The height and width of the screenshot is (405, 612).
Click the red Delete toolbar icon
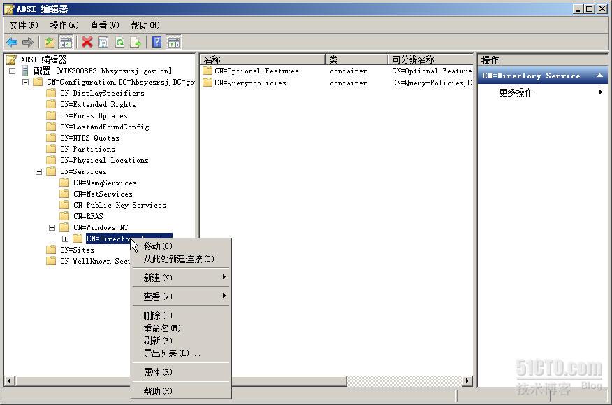pyautogui.click(x=87, y=42)
